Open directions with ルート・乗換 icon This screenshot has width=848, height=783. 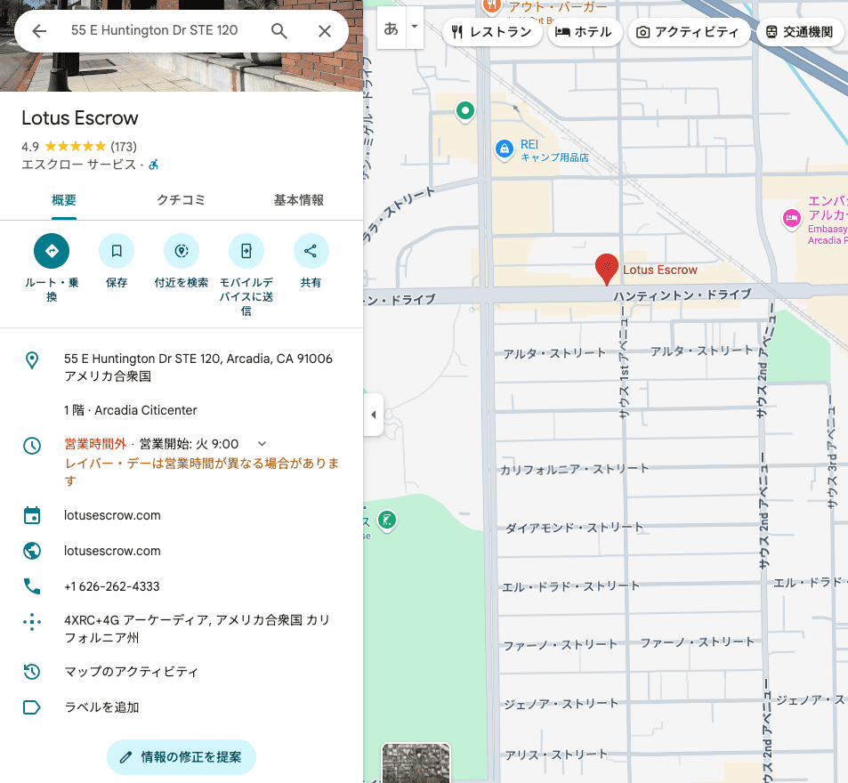tap(52, 251)
